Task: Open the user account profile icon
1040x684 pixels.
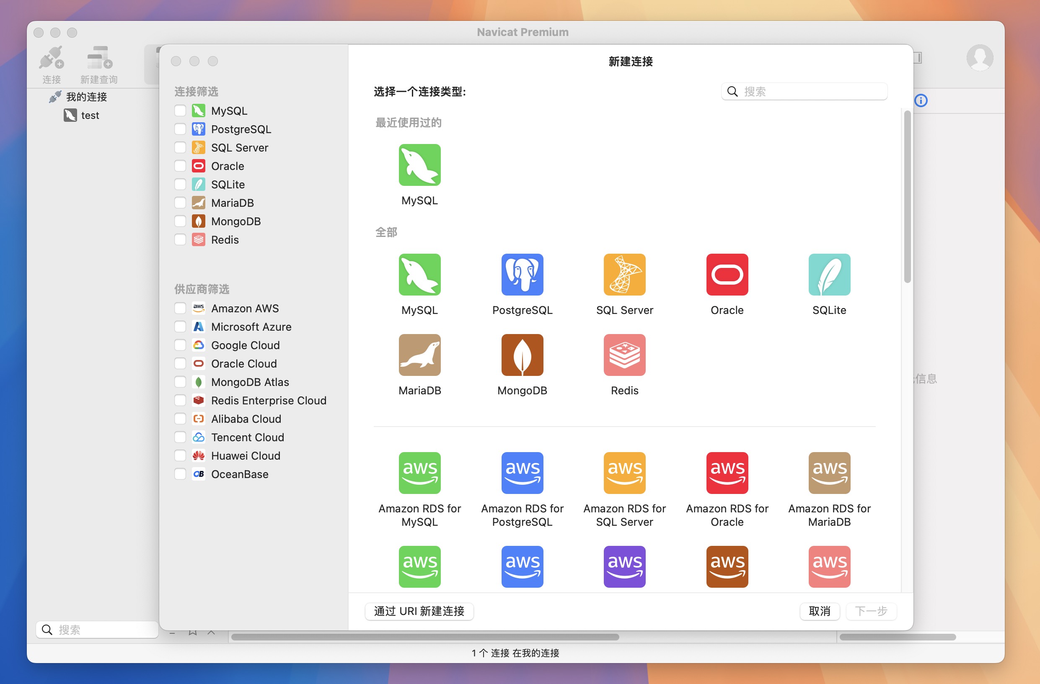Action: (980, 57)
